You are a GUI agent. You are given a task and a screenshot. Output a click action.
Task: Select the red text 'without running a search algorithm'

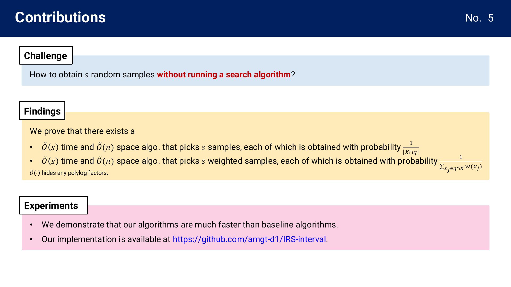224,74
